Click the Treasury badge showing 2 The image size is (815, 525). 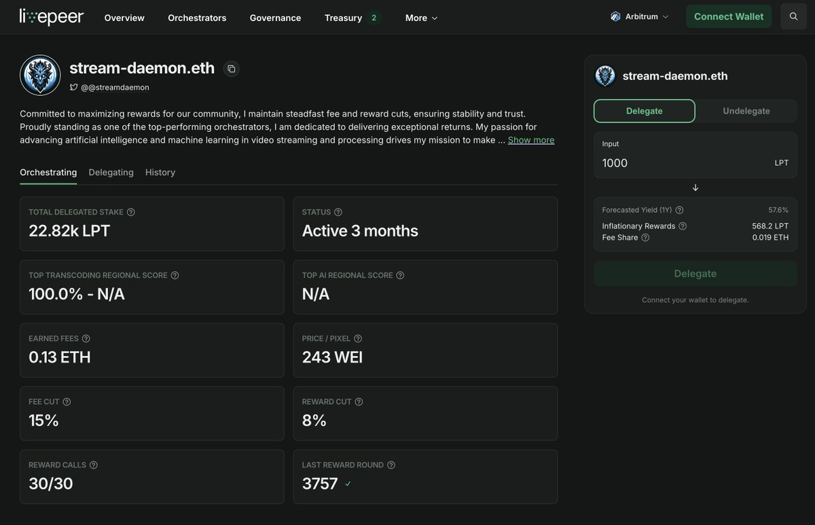(x=374, y=18)
